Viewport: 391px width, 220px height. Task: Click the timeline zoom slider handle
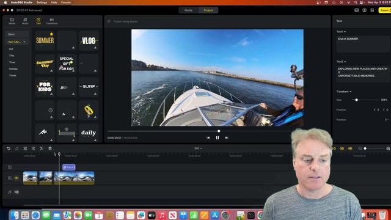click(365, 148)
